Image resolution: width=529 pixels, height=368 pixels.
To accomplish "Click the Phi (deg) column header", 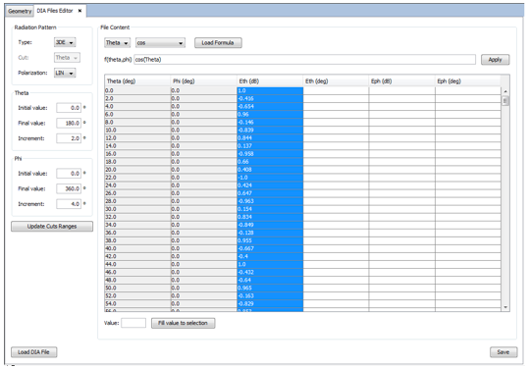I will pos(204,81).
